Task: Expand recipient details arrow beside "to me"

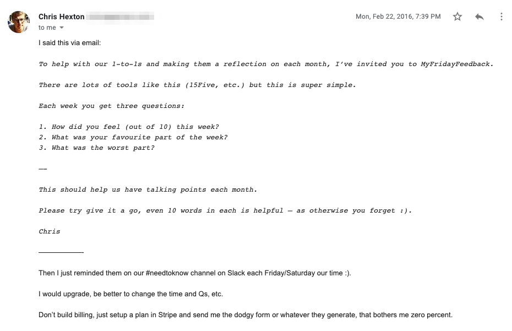Action: (62, 28)
